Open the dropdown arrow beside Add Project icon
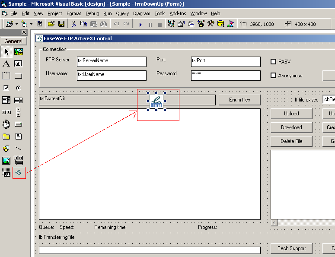Viewport: 335px width, 257px height. (16, 24)
